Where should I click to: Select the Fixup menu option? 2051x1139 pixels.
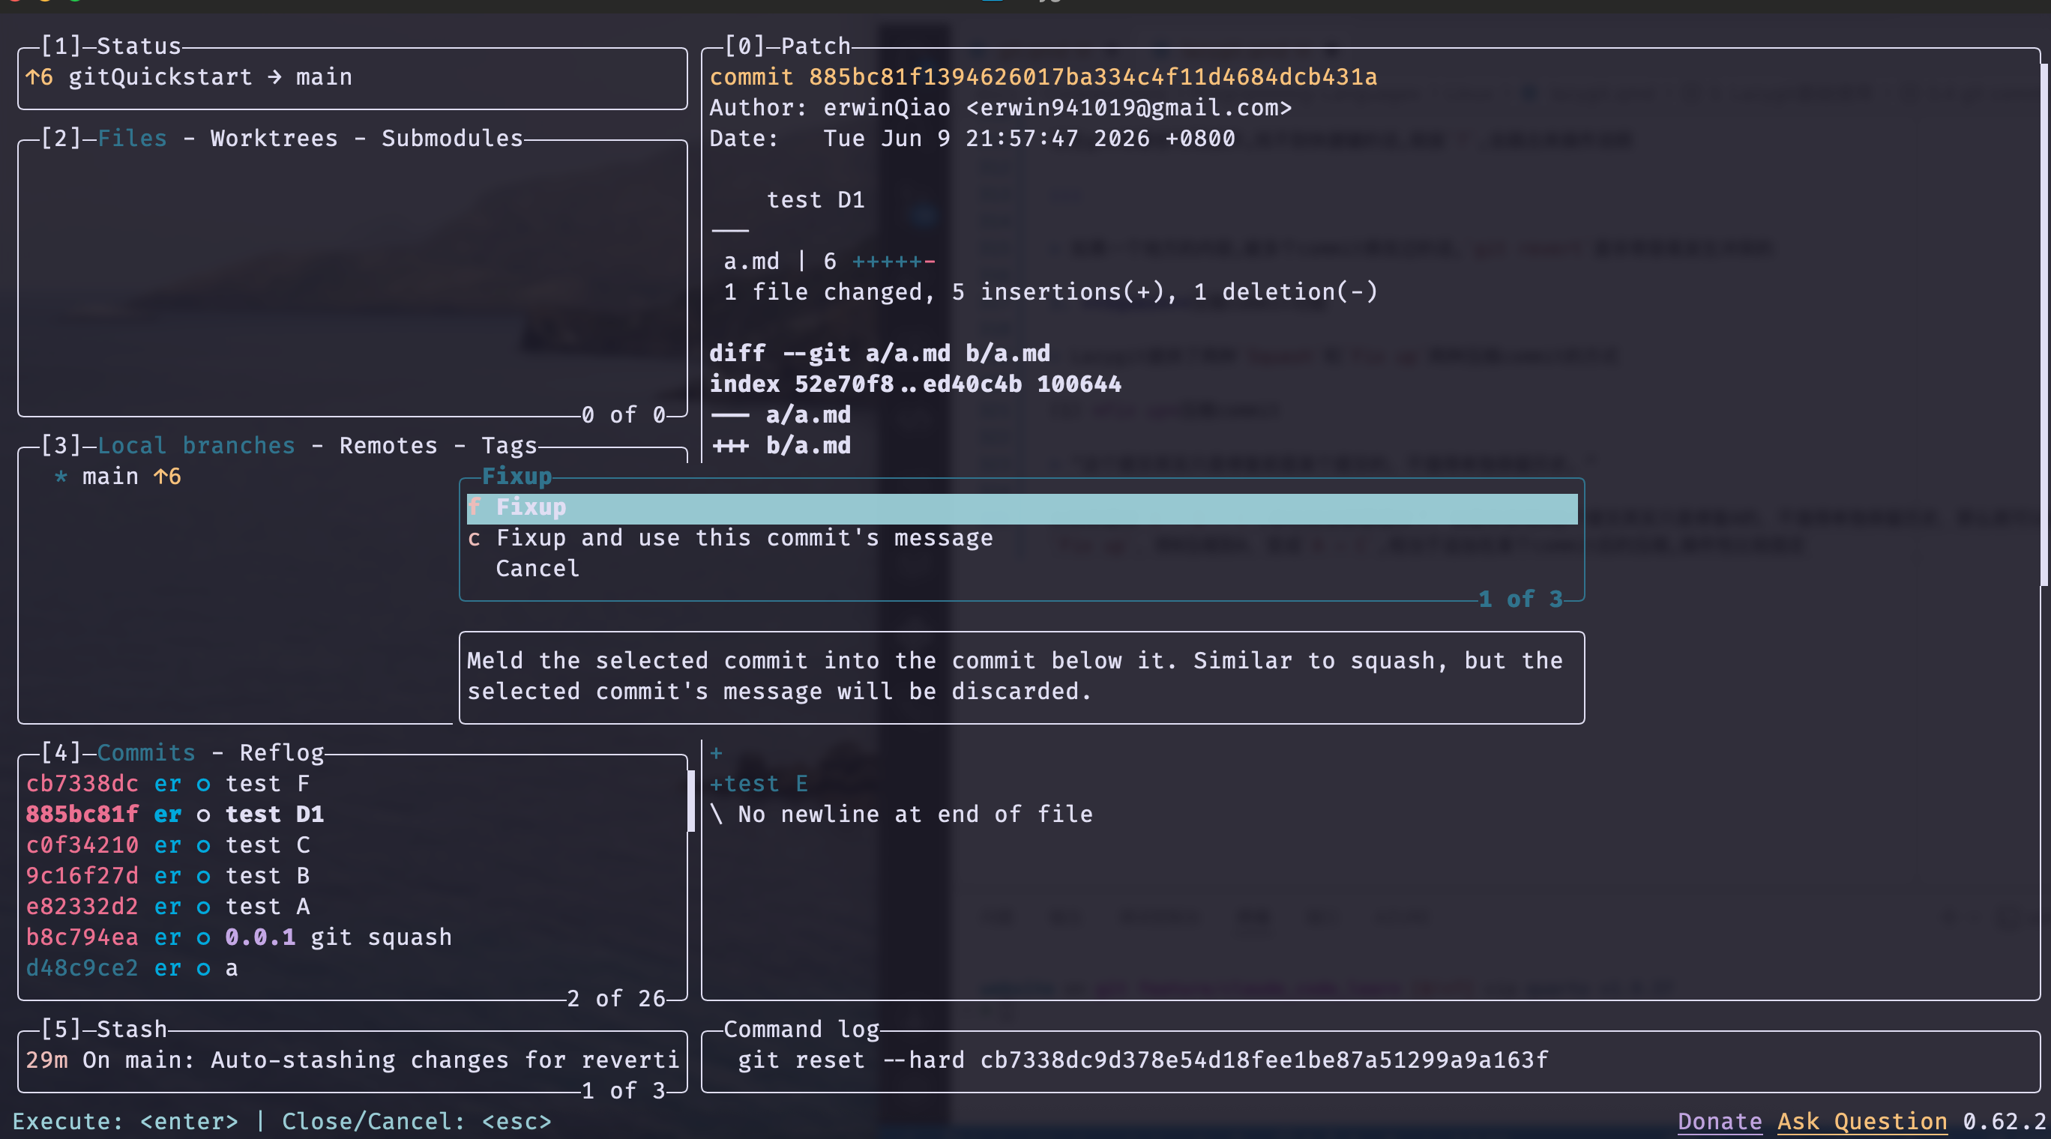point(1022,508)
